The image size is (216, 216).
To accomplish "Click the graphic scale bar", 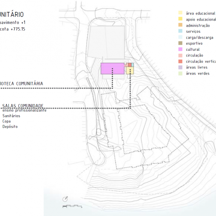I will tap(72, 206).
